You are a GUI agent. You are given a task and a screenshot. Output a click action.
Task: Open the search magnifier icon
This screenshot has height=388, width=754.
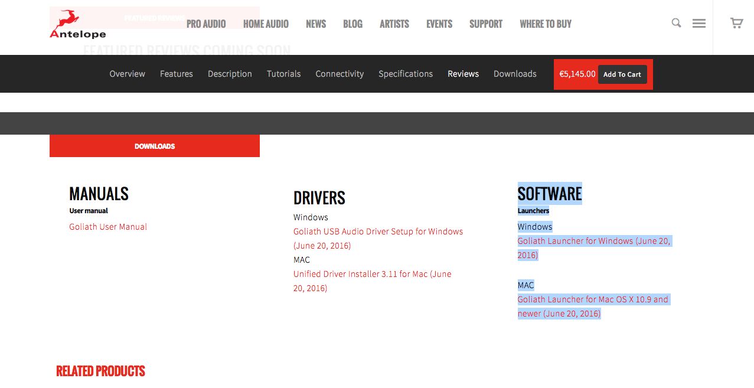click(x=677, y=23)
